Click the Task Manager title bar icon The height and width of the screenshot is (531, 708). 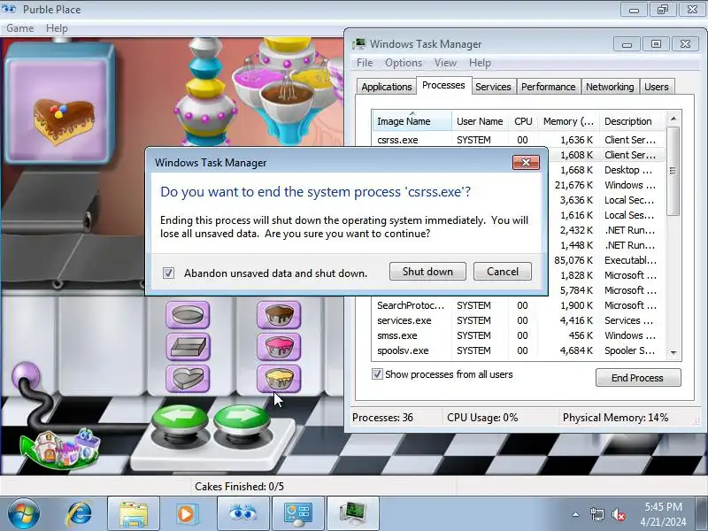pyautogui.click(x=359, y=43)
